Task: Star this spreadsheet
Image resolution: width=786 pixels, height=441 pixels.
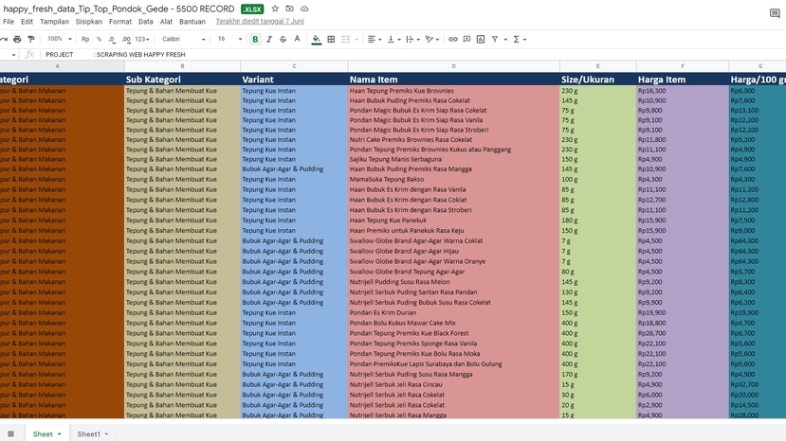Action: pyautogui.click(x=275, y=9)
